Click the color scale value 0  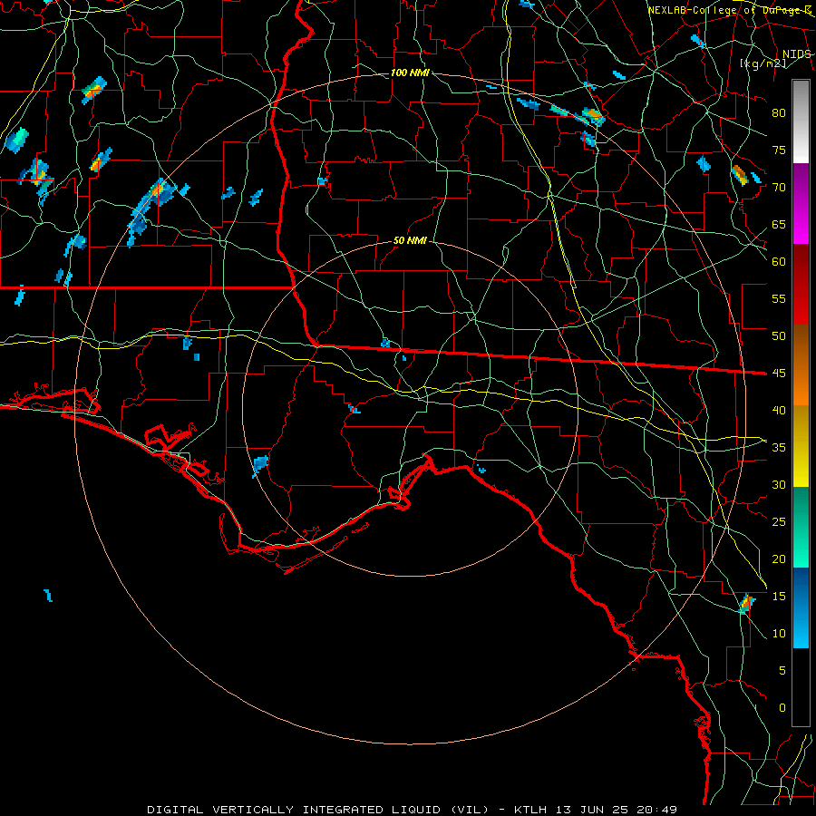click(782, 708)
